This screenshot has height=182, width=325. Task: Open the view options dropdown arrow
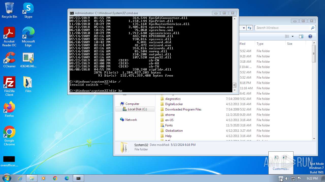[292, 36]
